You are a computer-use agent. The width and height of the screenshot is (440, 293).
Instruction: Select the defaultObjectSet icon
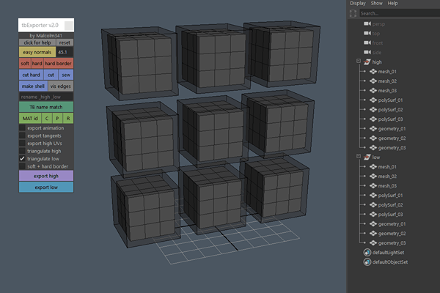pyautogui.click(x=367, y=262)
